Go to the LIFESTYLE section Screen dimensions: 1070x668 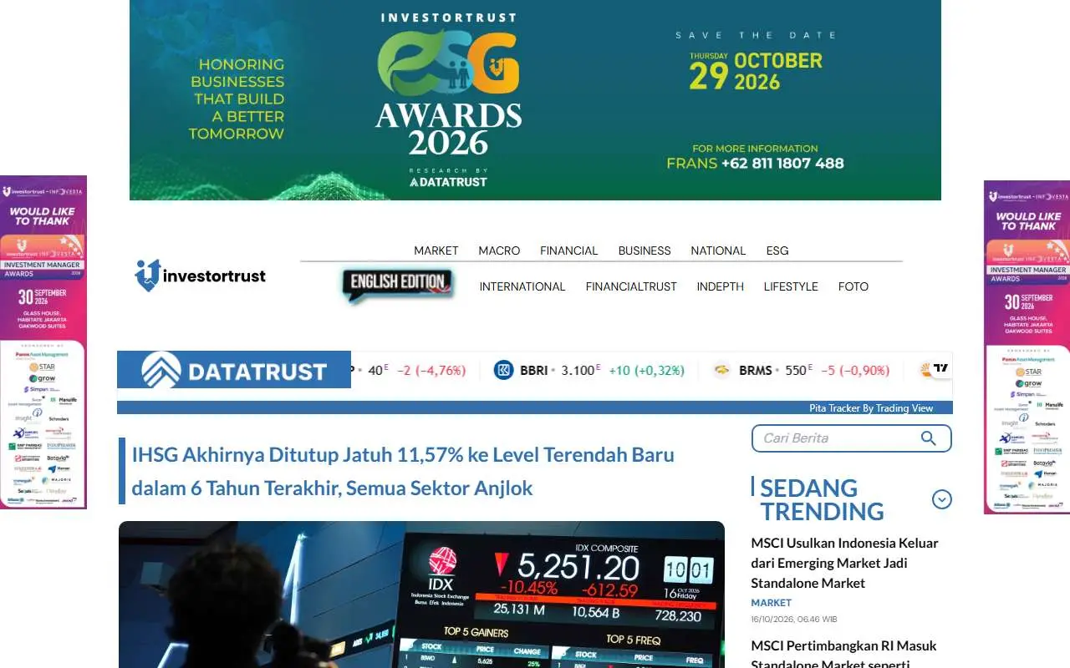pos(791,286)
